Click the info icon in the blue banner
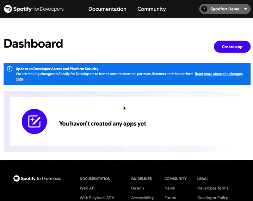This screenshot has width=253, height=201. 9,69
